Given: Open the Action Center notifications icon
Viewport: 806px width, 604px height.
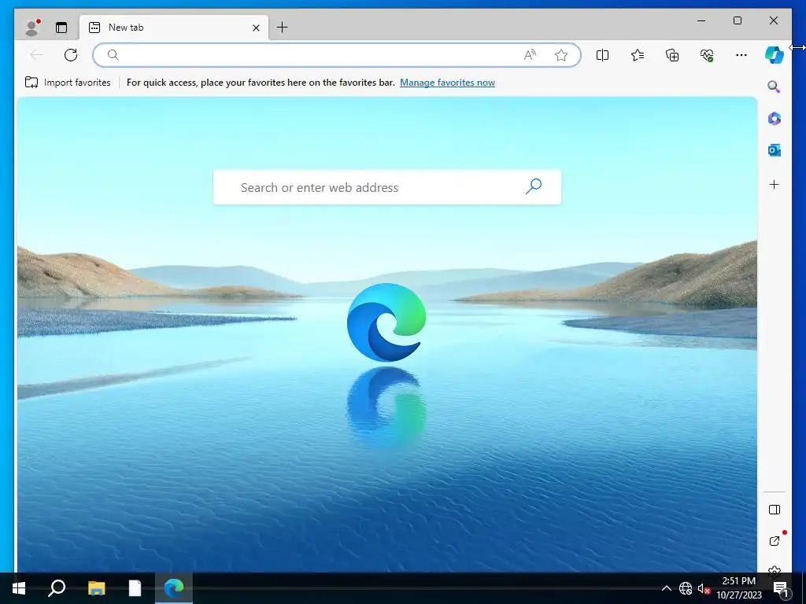Looking at the screenshot, I should point(780,588).
